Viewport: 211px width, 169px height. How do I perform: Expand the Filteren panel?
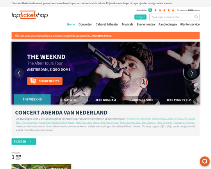24,141
